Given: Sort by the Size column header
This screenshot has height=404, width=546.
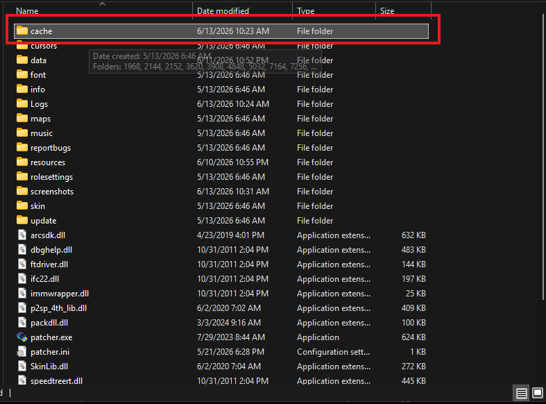Looking at the screenshot, I should (387, 11).
